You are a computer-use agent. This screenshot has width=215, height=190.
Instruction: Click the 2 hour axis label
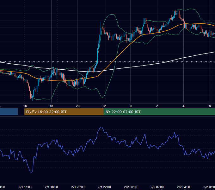[157, 106]
